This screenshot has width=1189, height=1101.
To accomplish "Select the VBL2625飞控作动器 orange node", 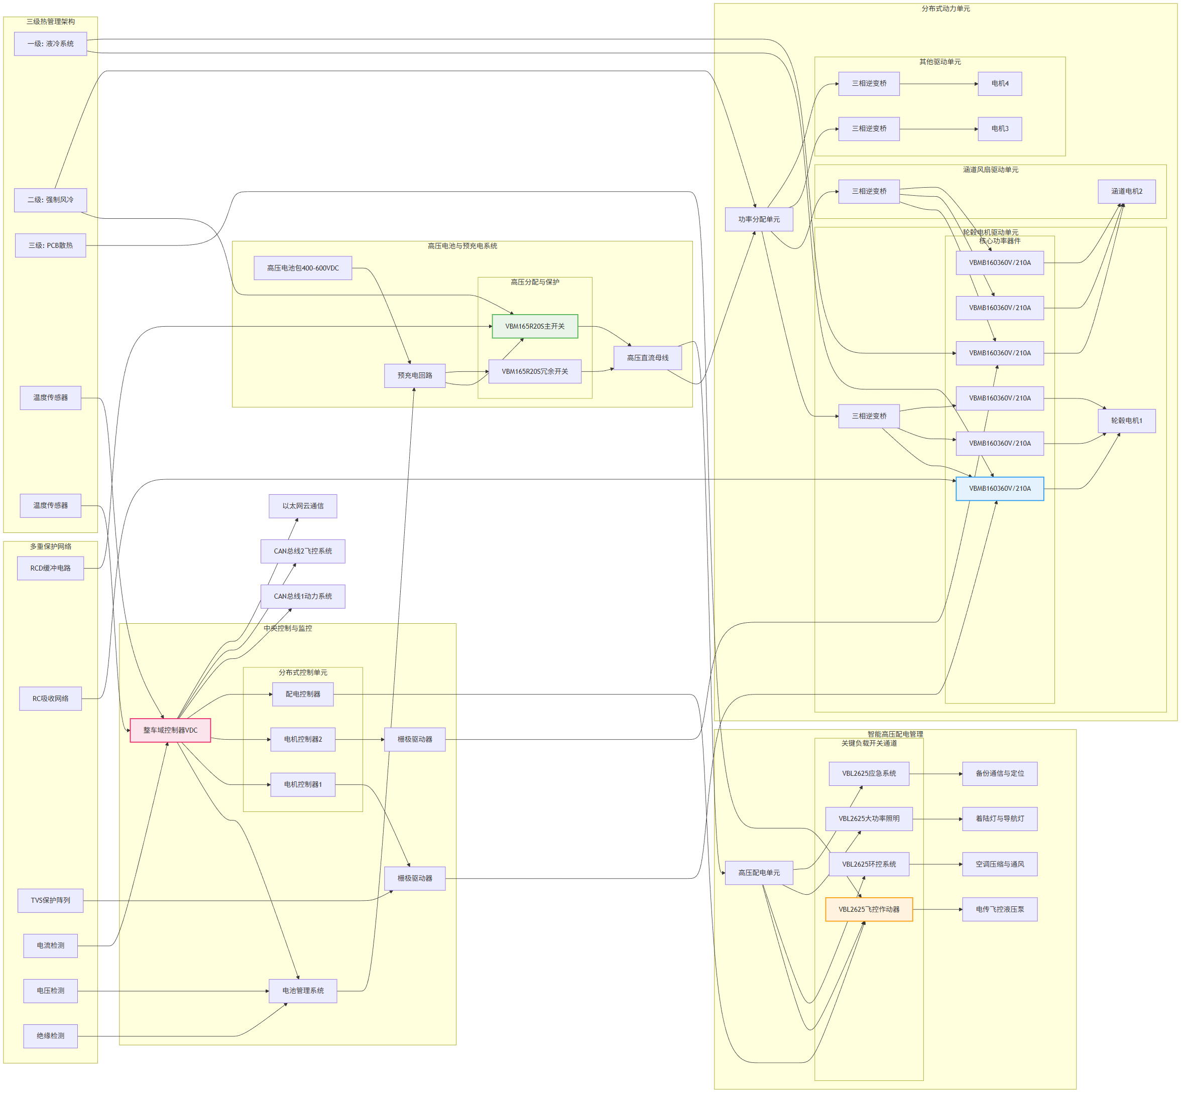I will coord(868,909).
